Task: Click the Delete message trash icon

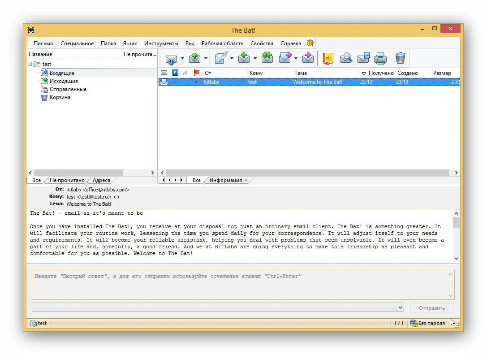Action: pos(400,58)
